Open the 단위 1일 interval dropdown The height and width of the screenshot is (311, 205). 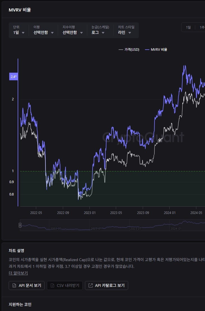pos(19,33)
